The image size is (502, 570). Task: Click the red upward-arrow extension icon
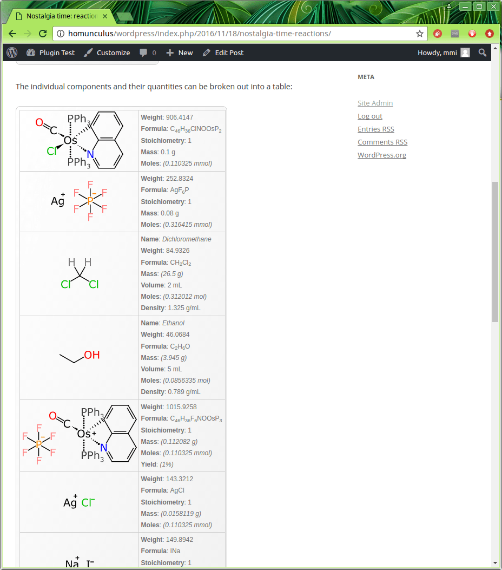click(x=490, y=34)
